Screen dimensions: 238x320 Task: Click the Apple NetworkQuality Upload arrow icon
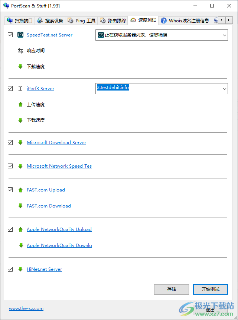(20, 229)
